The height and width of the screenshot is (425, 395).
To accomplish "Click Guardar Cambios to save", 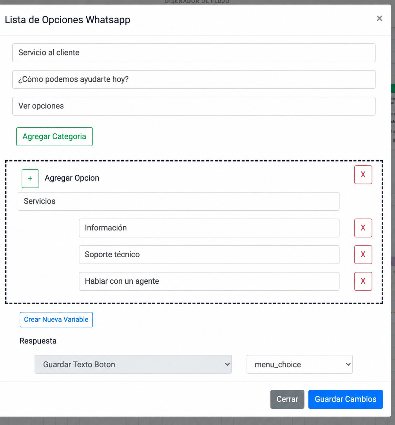I will (346, 399).
